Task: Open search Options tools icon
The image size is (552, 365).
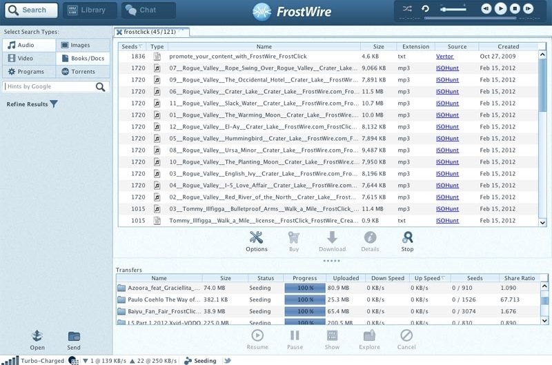Action: coord(257,241)
